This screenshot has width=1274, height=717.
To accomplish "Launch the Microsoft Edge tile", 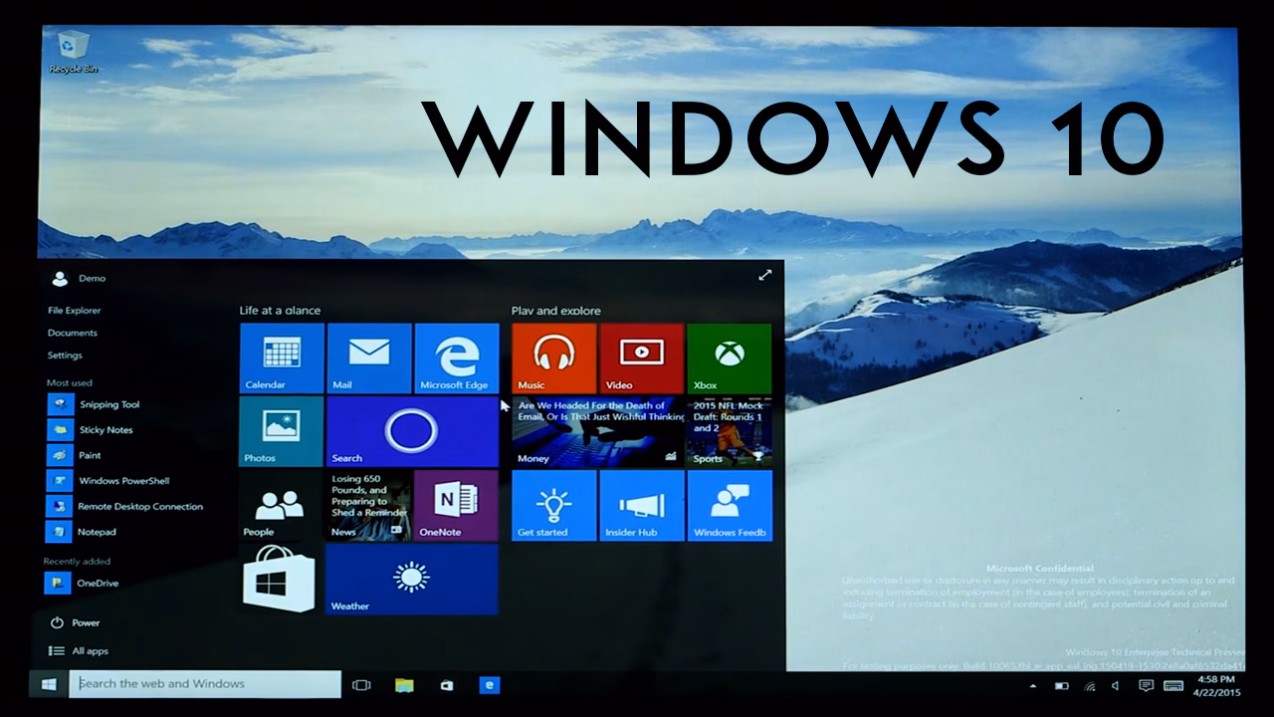I will (457, 358).
